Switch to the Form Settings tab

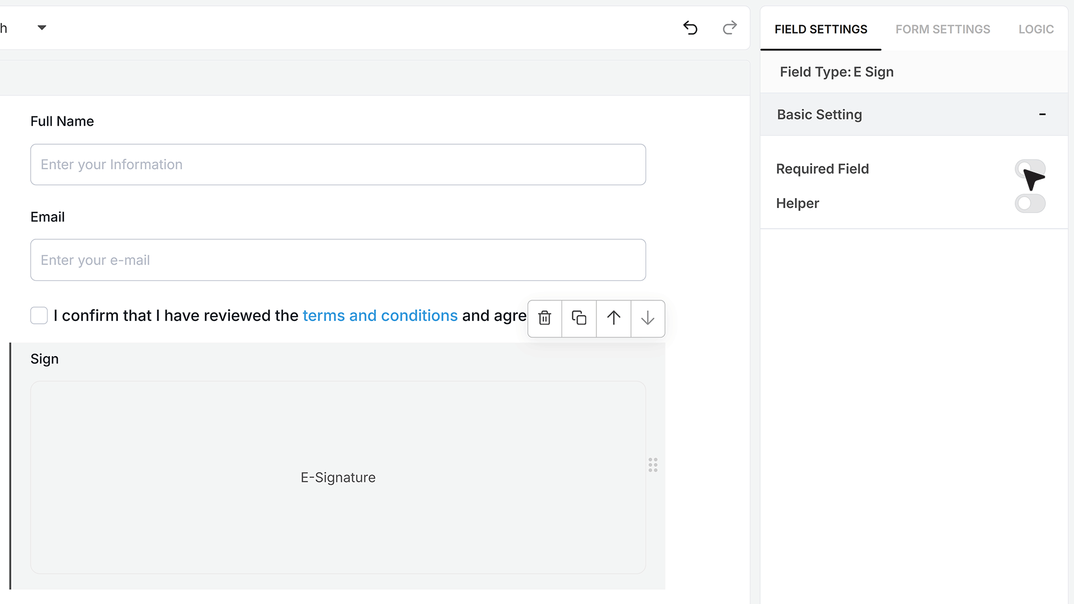[943, 29]
